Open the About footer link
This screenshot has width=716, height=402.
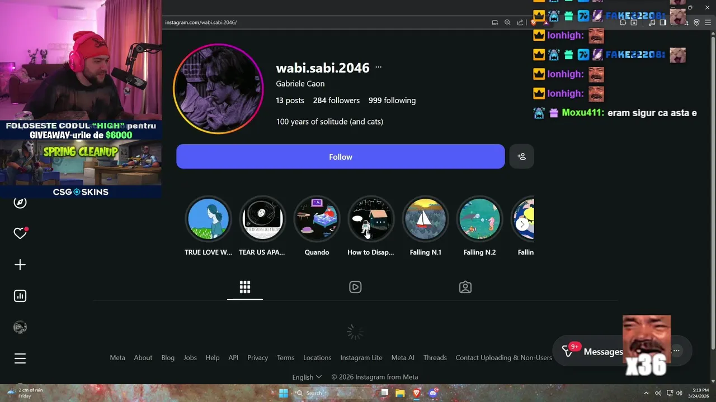point(143,357)
